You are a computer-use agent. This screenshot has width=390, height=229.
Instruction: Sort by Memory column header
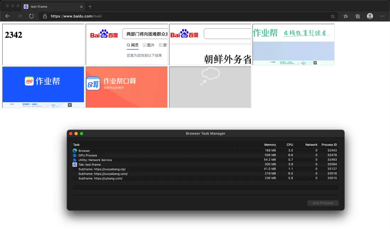tap(270, 145)
